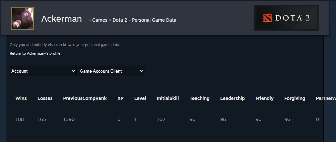Click the Friendly column header

coord(264,98)
